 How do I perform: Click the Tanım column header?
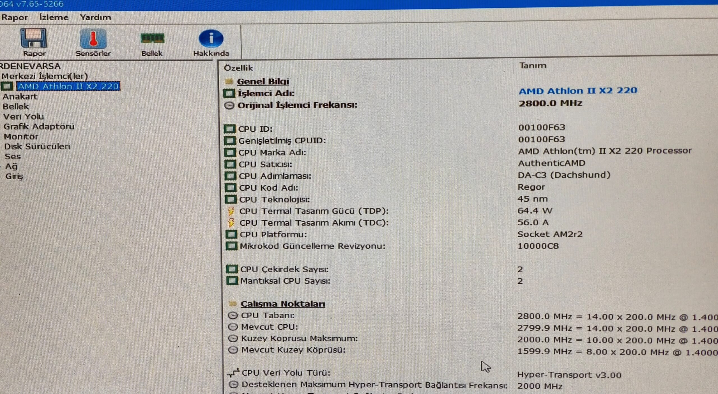coord(533,66)
